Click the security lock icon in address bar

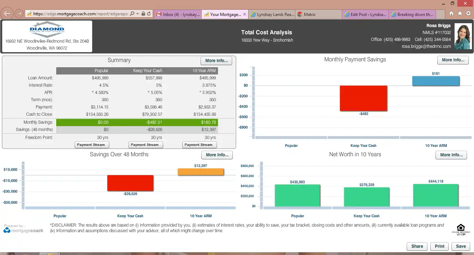tap(143, 14)
